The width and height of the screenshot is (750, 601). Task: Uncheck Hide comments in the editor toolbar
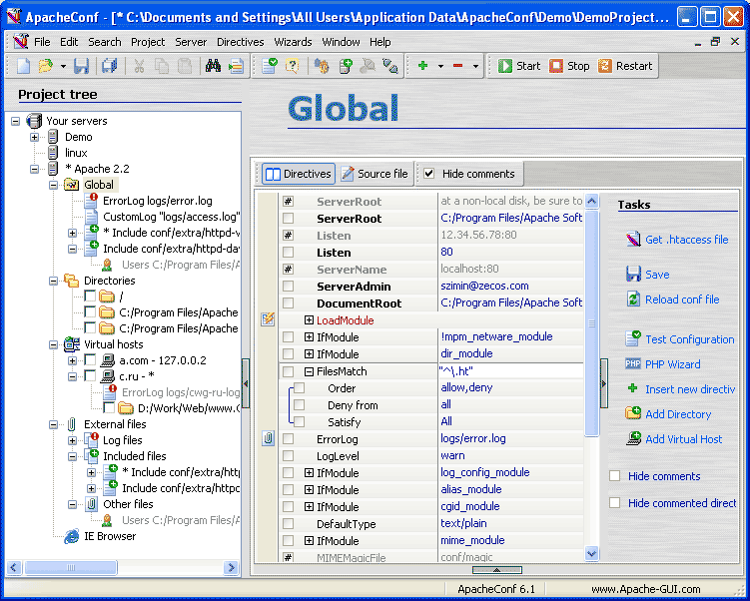[429, 174]
